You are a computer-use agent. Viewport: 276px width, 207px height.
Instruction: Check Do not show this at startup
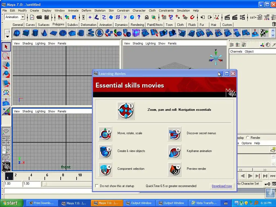(x=97, y=186)
